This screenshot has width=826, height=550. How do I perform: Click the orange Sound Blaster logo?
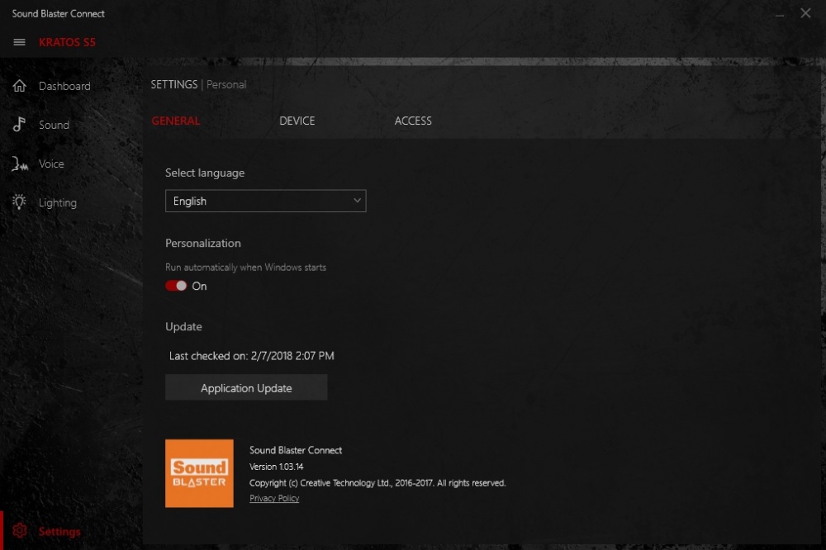point(199,473)
